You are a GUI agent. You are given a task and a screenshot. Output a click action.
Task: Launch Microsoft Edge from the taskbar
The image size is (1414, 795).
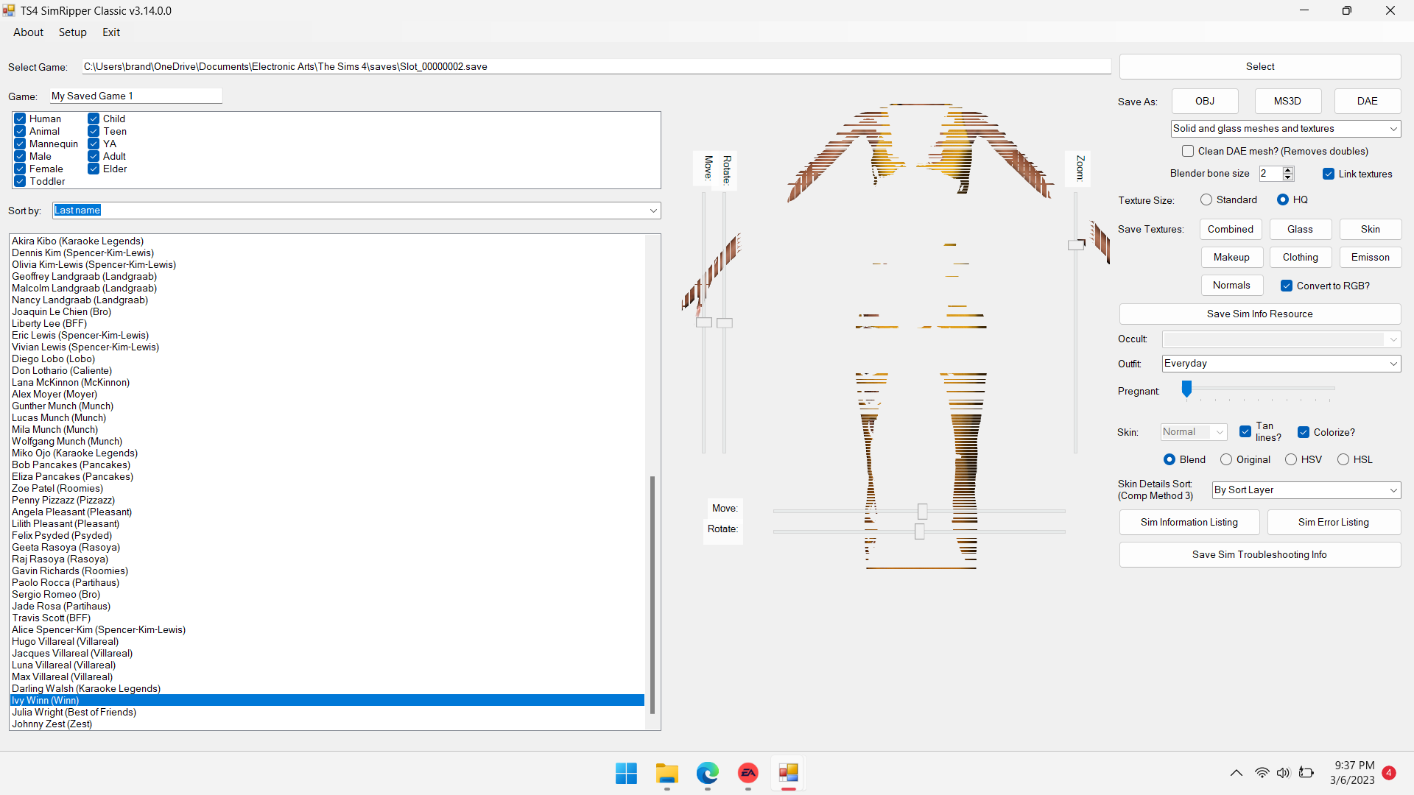pos(707,774)
